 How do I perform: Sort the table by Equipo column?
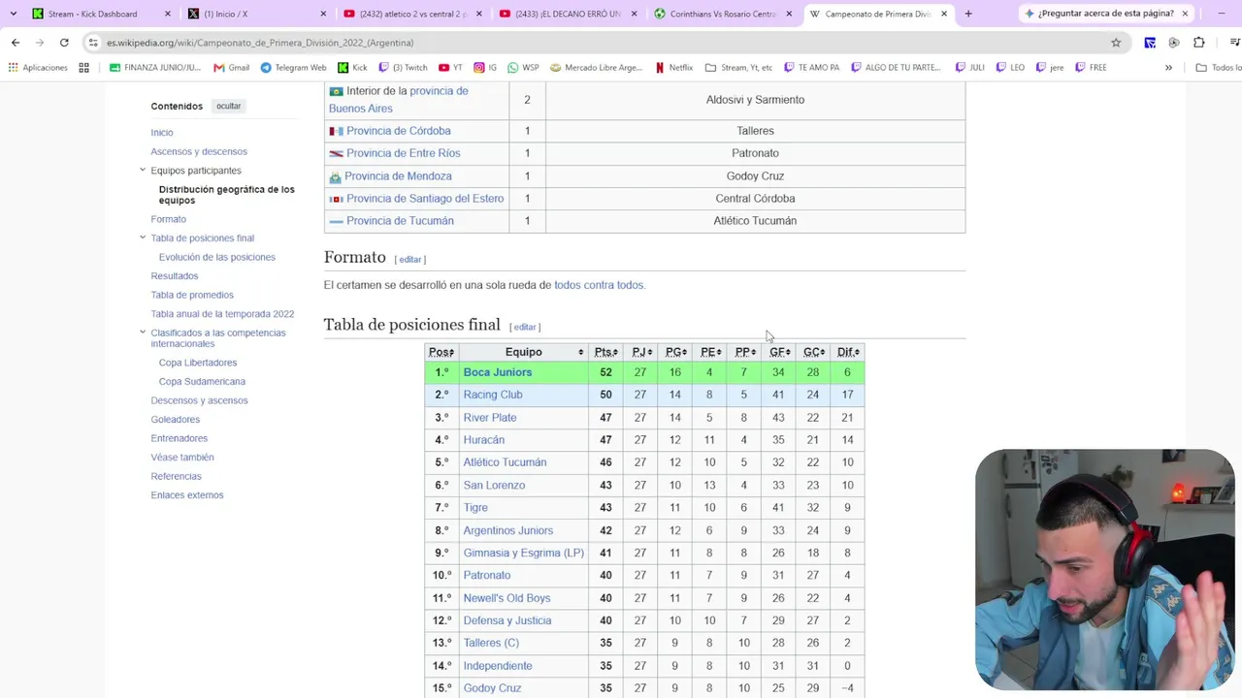[523, 352]
